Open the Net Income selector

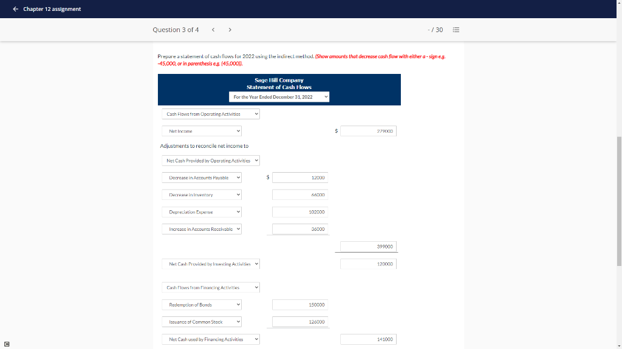pyautogui.click(x=201, y=131)
